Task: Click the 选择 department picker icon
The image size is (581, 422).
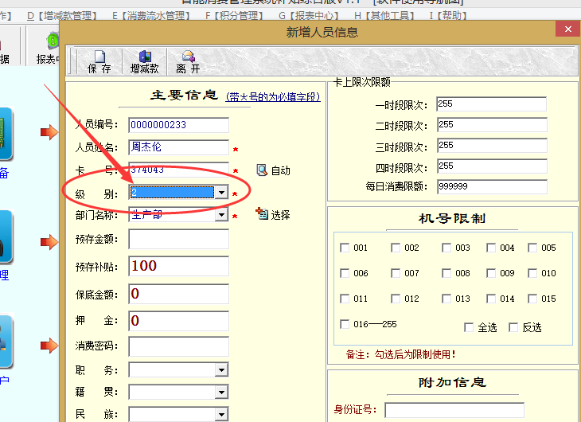Action: [262, 214]
